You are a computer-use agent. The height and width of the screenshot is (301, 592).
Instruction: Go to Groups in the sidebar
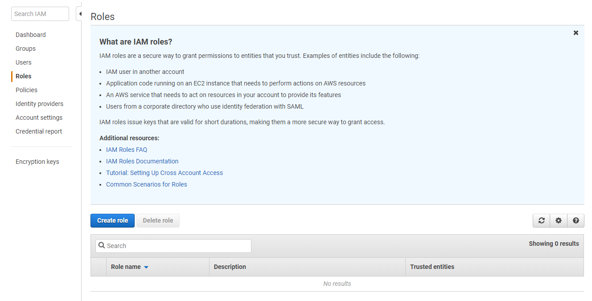click(x=25, y=49)
